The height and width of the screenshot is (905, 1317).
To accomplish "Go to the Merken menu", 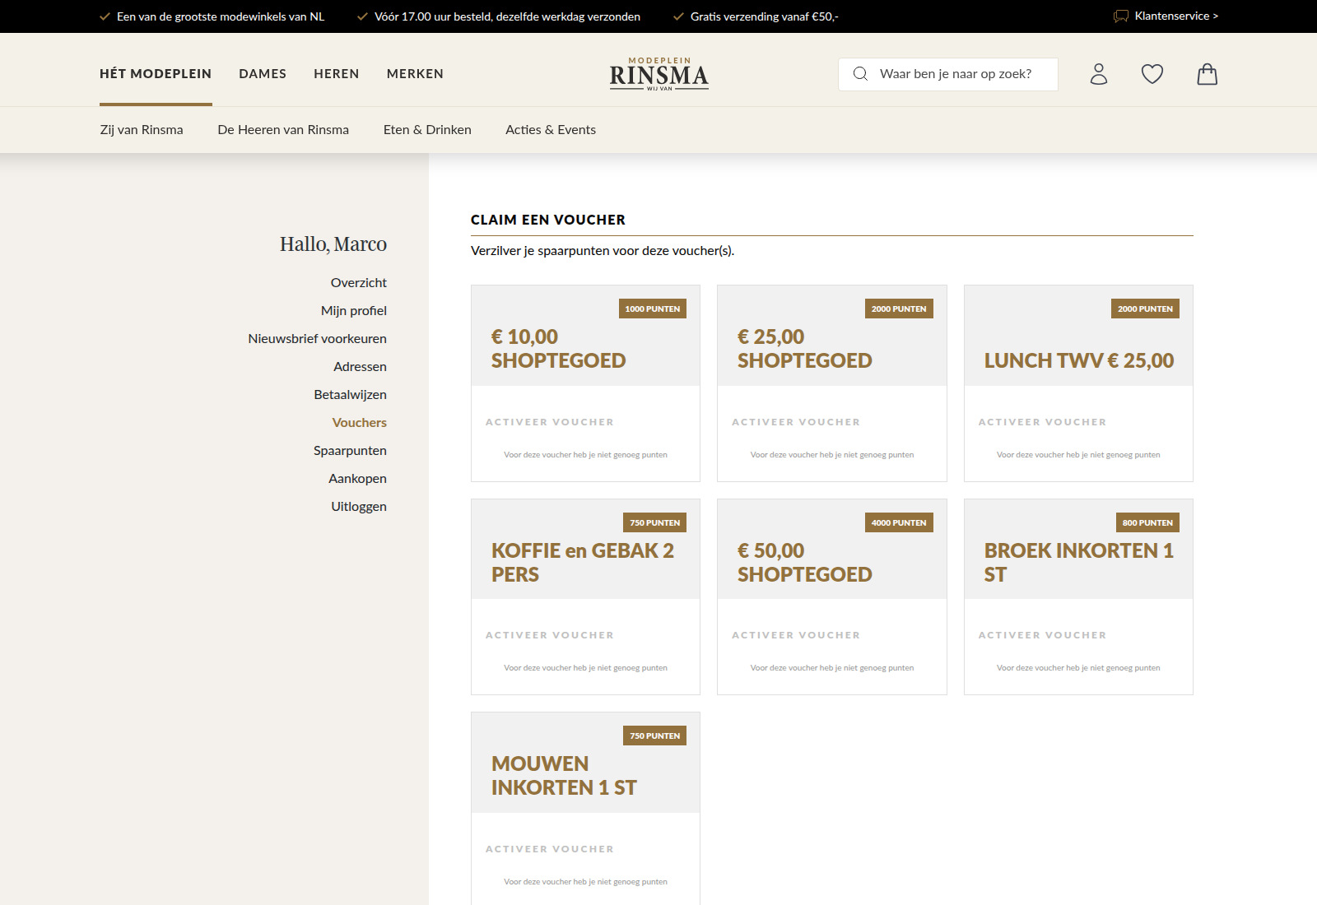I will click(415, 74).
